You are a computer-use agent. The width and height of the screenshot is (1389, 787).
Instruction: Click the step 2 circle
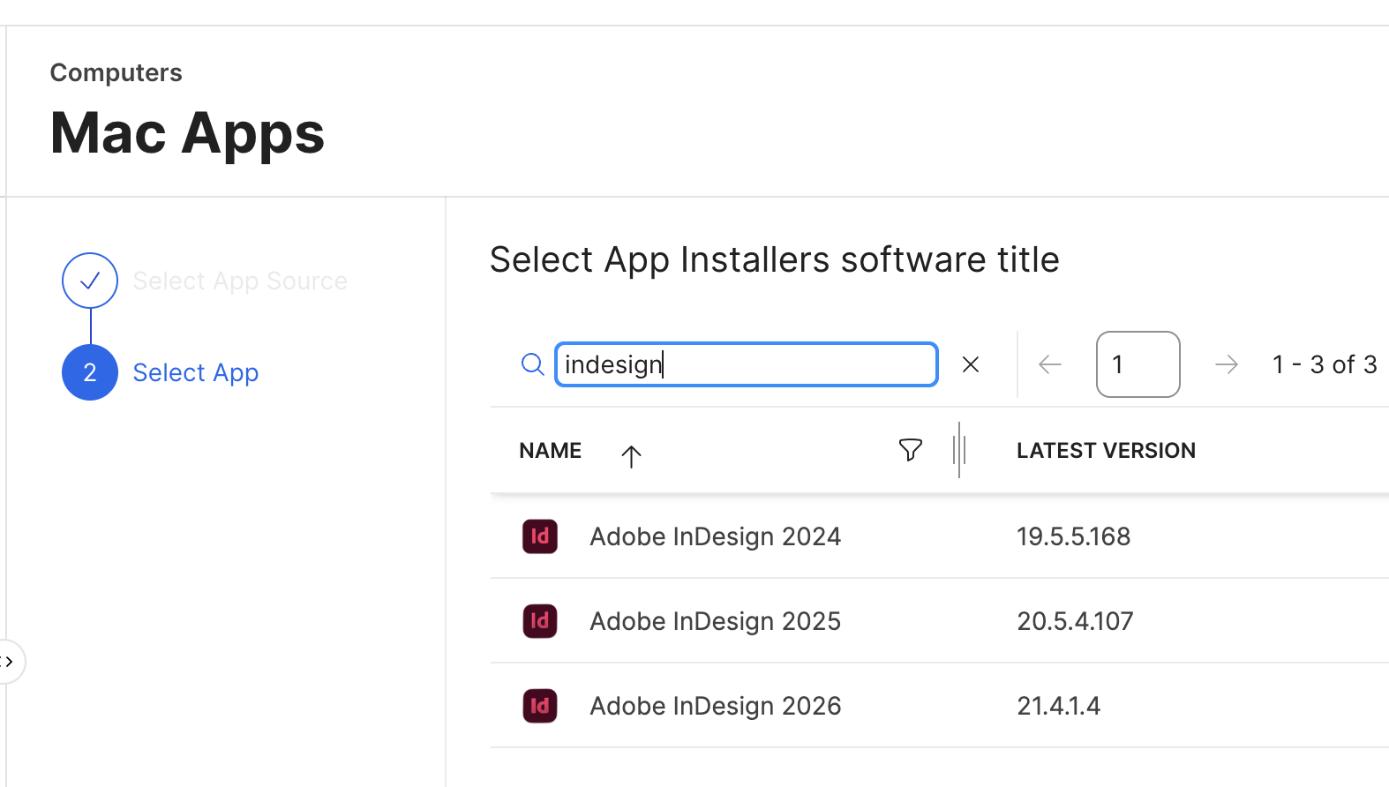pos(90,372)
